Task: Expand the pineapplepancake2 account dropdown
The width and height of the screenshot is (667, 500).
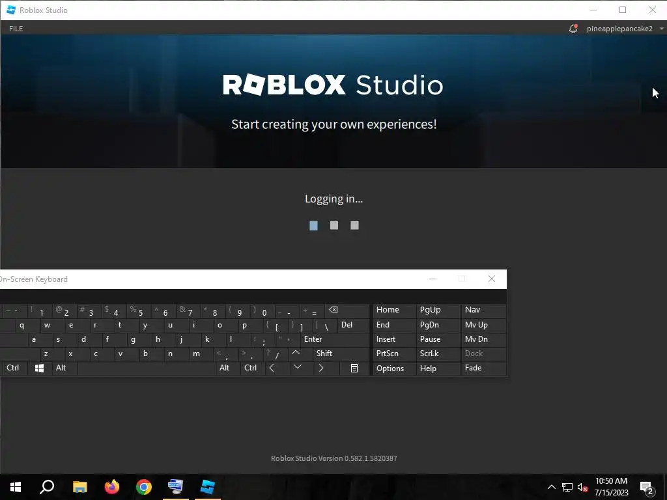Action: tap(662, 29)
